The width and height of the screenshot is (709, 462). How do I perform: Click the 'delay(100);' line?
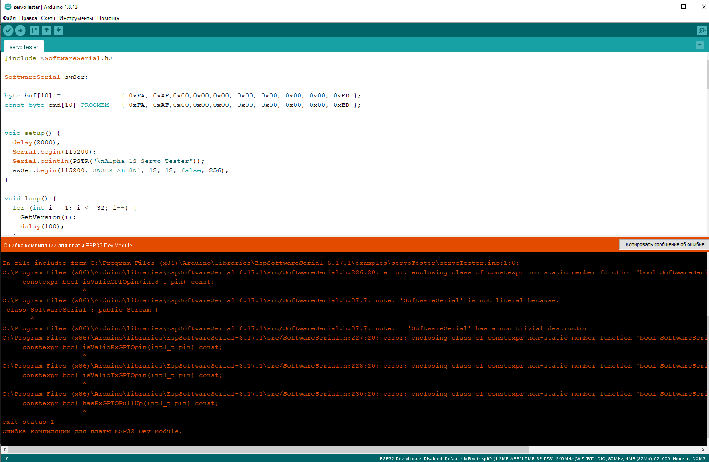tap(42, 227)
